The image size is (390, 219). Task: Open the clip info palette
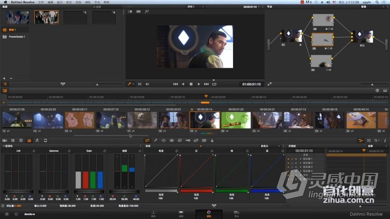click(x=385, y=141)
